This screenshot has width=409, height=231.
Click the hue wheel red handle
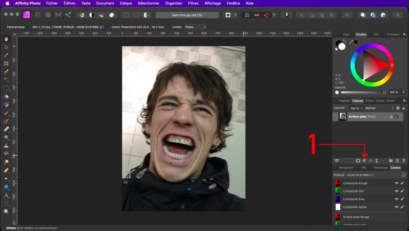[x=392, y=65]
